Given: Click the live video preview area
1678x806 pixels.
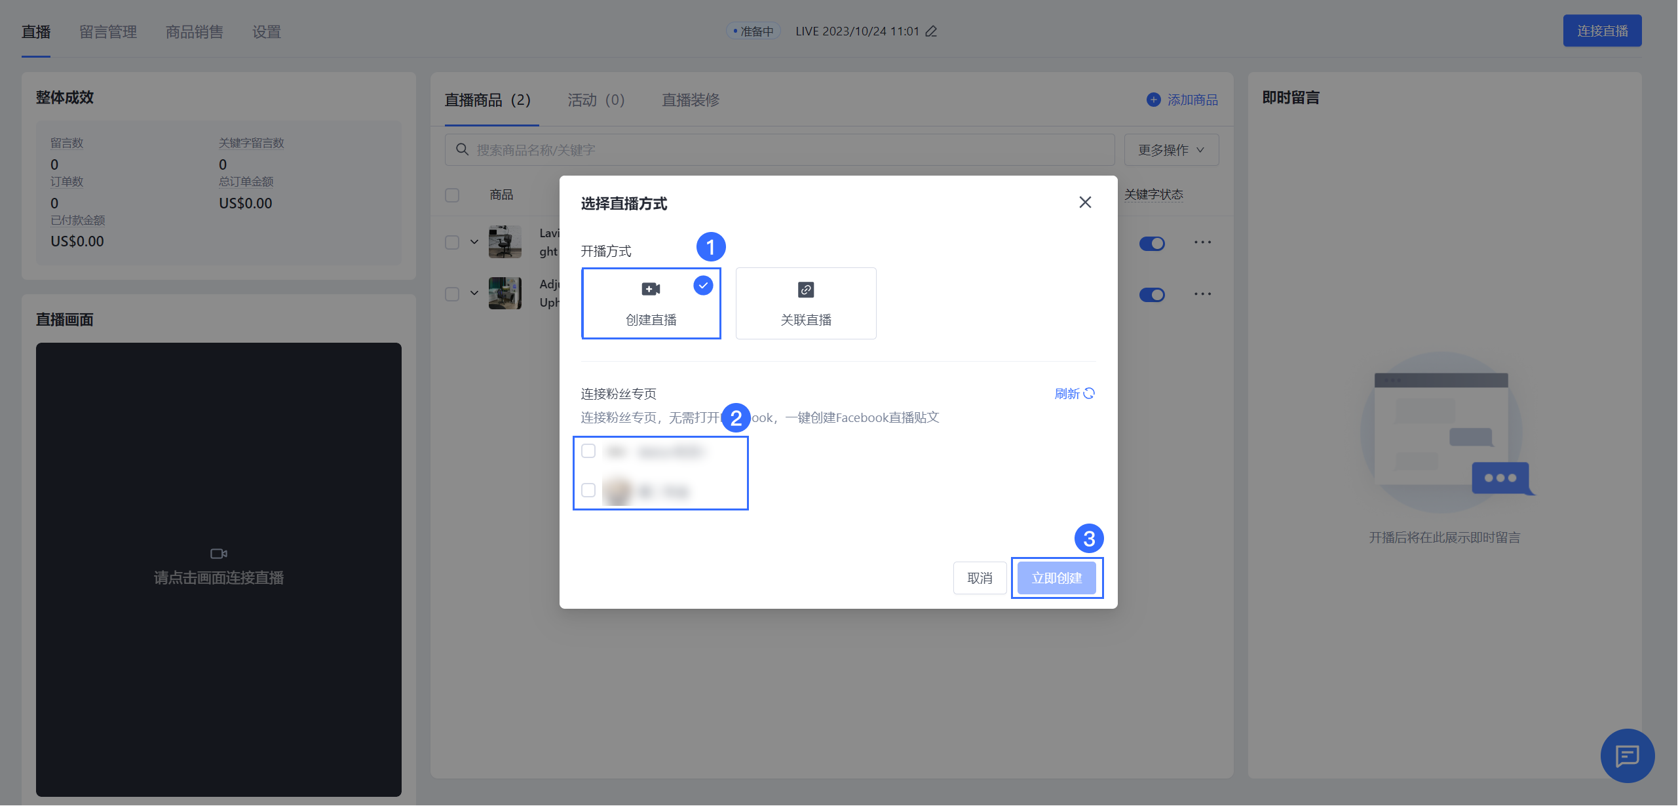Looking at the screenshot, I should (x=219, y=569).
